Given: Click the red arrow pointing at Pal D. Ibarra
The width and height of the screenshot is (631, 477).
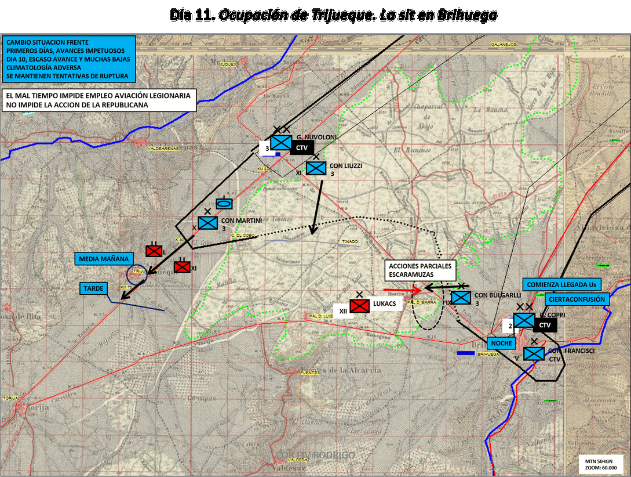Looking at the screenshot, I should [402, 290].
